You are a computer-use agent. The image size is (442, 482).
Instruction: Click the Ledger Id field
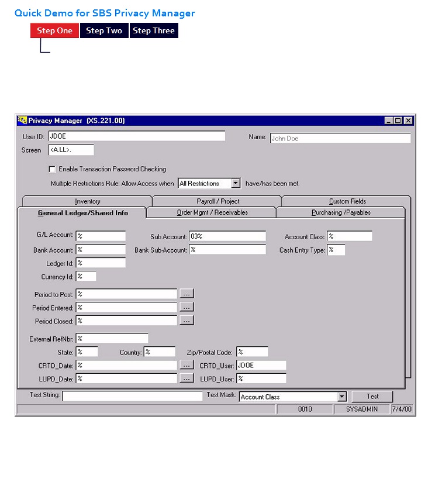(x=101, y=263)
